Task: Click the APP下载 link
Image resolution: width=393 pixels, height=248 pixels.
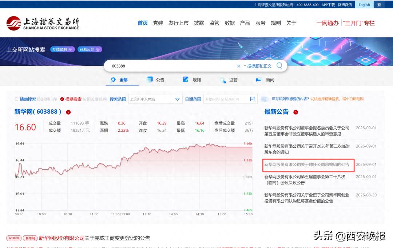Action: pyautogui.click(x=328, y=5)
